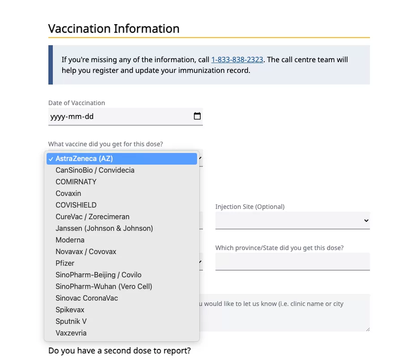Pick COMIRNATY vaccine option
The image size is (417, 361).
coord(122,182)
